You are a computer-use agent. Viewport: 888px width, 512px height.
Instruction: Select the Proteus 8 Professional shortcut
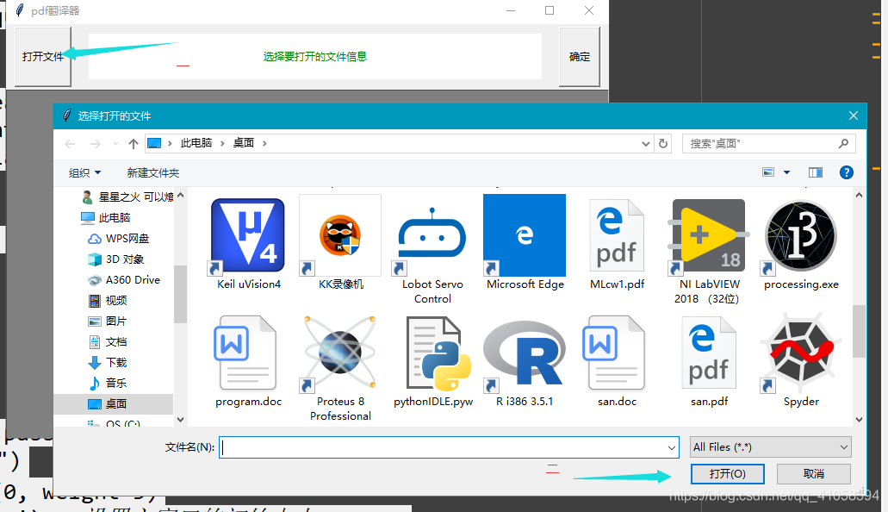coord(340,367)
